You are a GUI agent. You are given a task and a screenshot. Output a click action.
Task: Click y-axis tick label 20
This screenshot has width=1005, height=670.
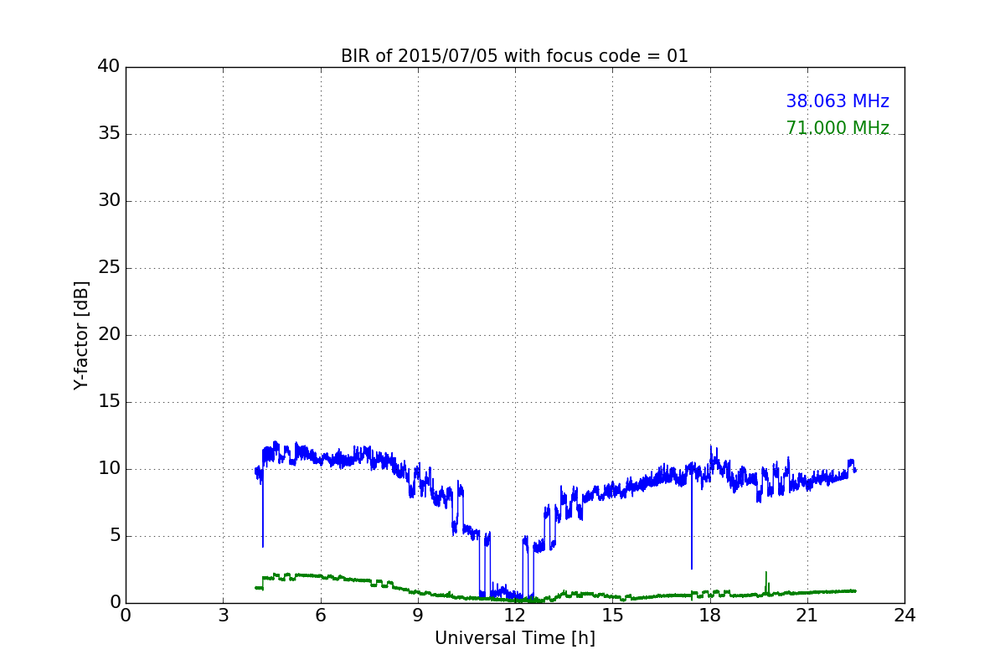pyautogui.click(x=109, y=335)
